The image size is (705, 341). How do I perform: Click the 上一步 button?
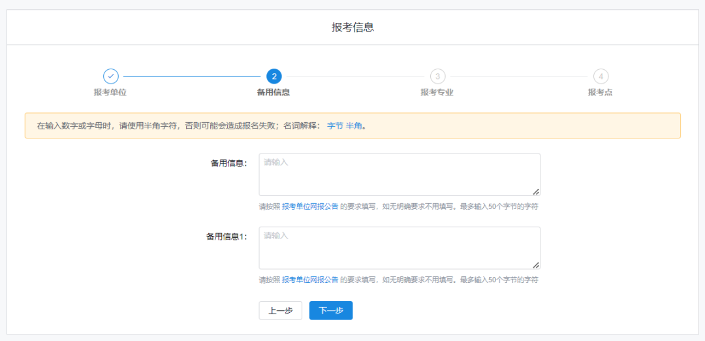click(x=281, y=310)
